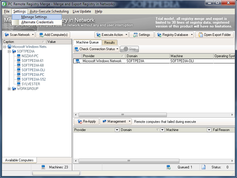Select Microsoft Windows Network provider cell
This screenshot has height=178, width=237.
[x=104, y=61]
